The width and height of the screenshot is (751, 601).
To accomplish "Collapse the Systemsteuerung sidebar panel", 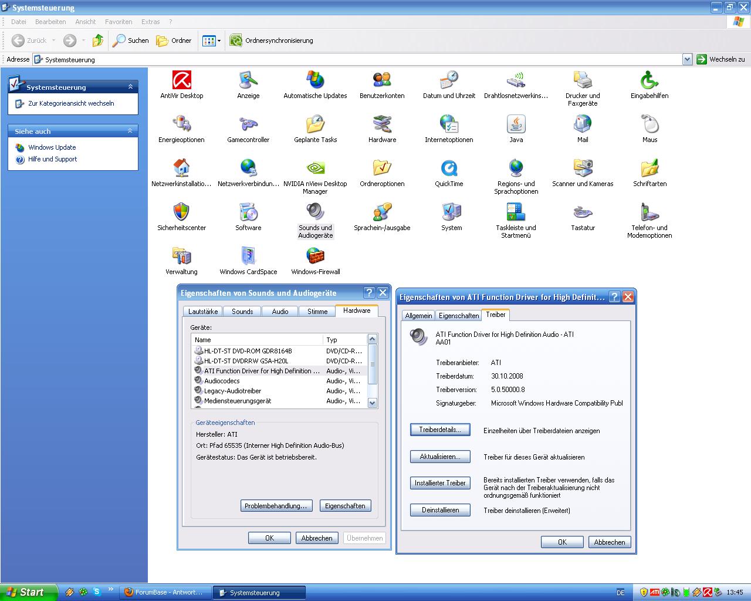I will tap(130, 87).
